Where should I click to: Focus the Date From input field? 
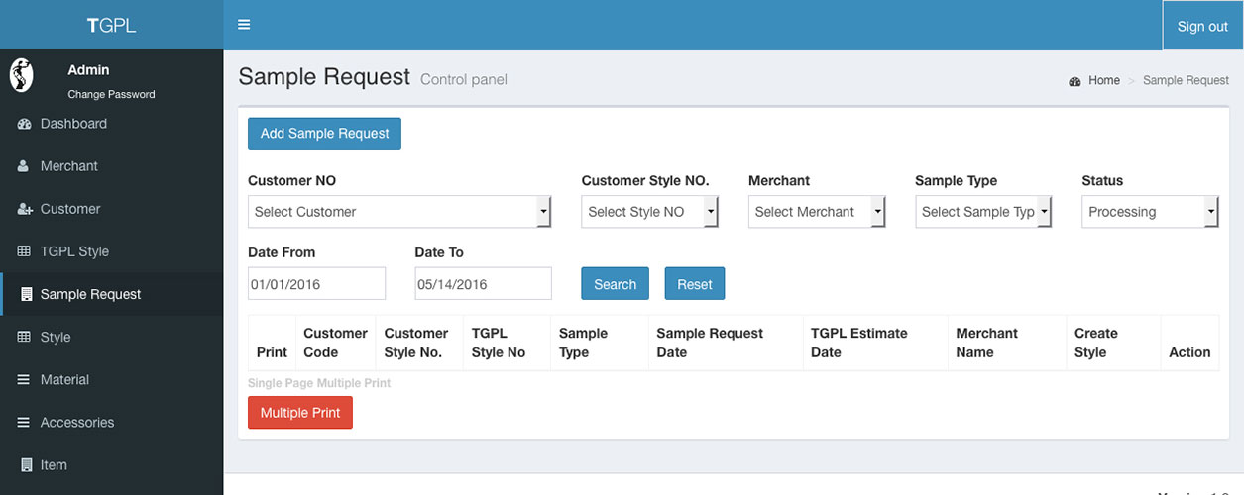point(316,284)
